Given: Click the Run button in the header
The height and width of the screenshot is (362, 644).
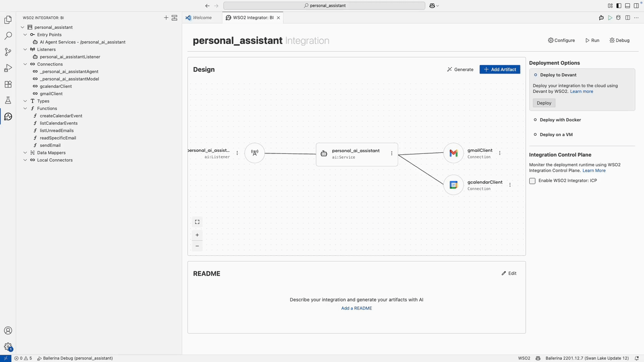Looking at the screenshot, I should tap(592, 40).
